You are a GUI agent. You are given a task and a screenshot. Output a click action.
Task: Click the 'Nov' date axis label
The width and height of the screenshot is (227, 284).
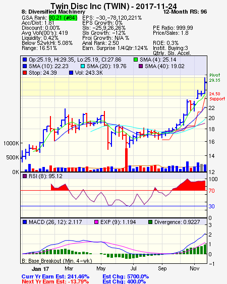pos(194,268)
